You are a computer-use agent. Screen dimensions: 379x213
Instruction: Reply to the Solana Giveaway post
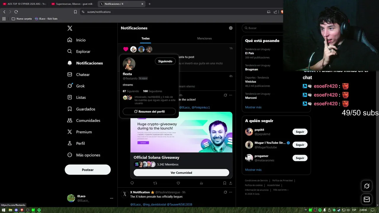pos(132,183)
